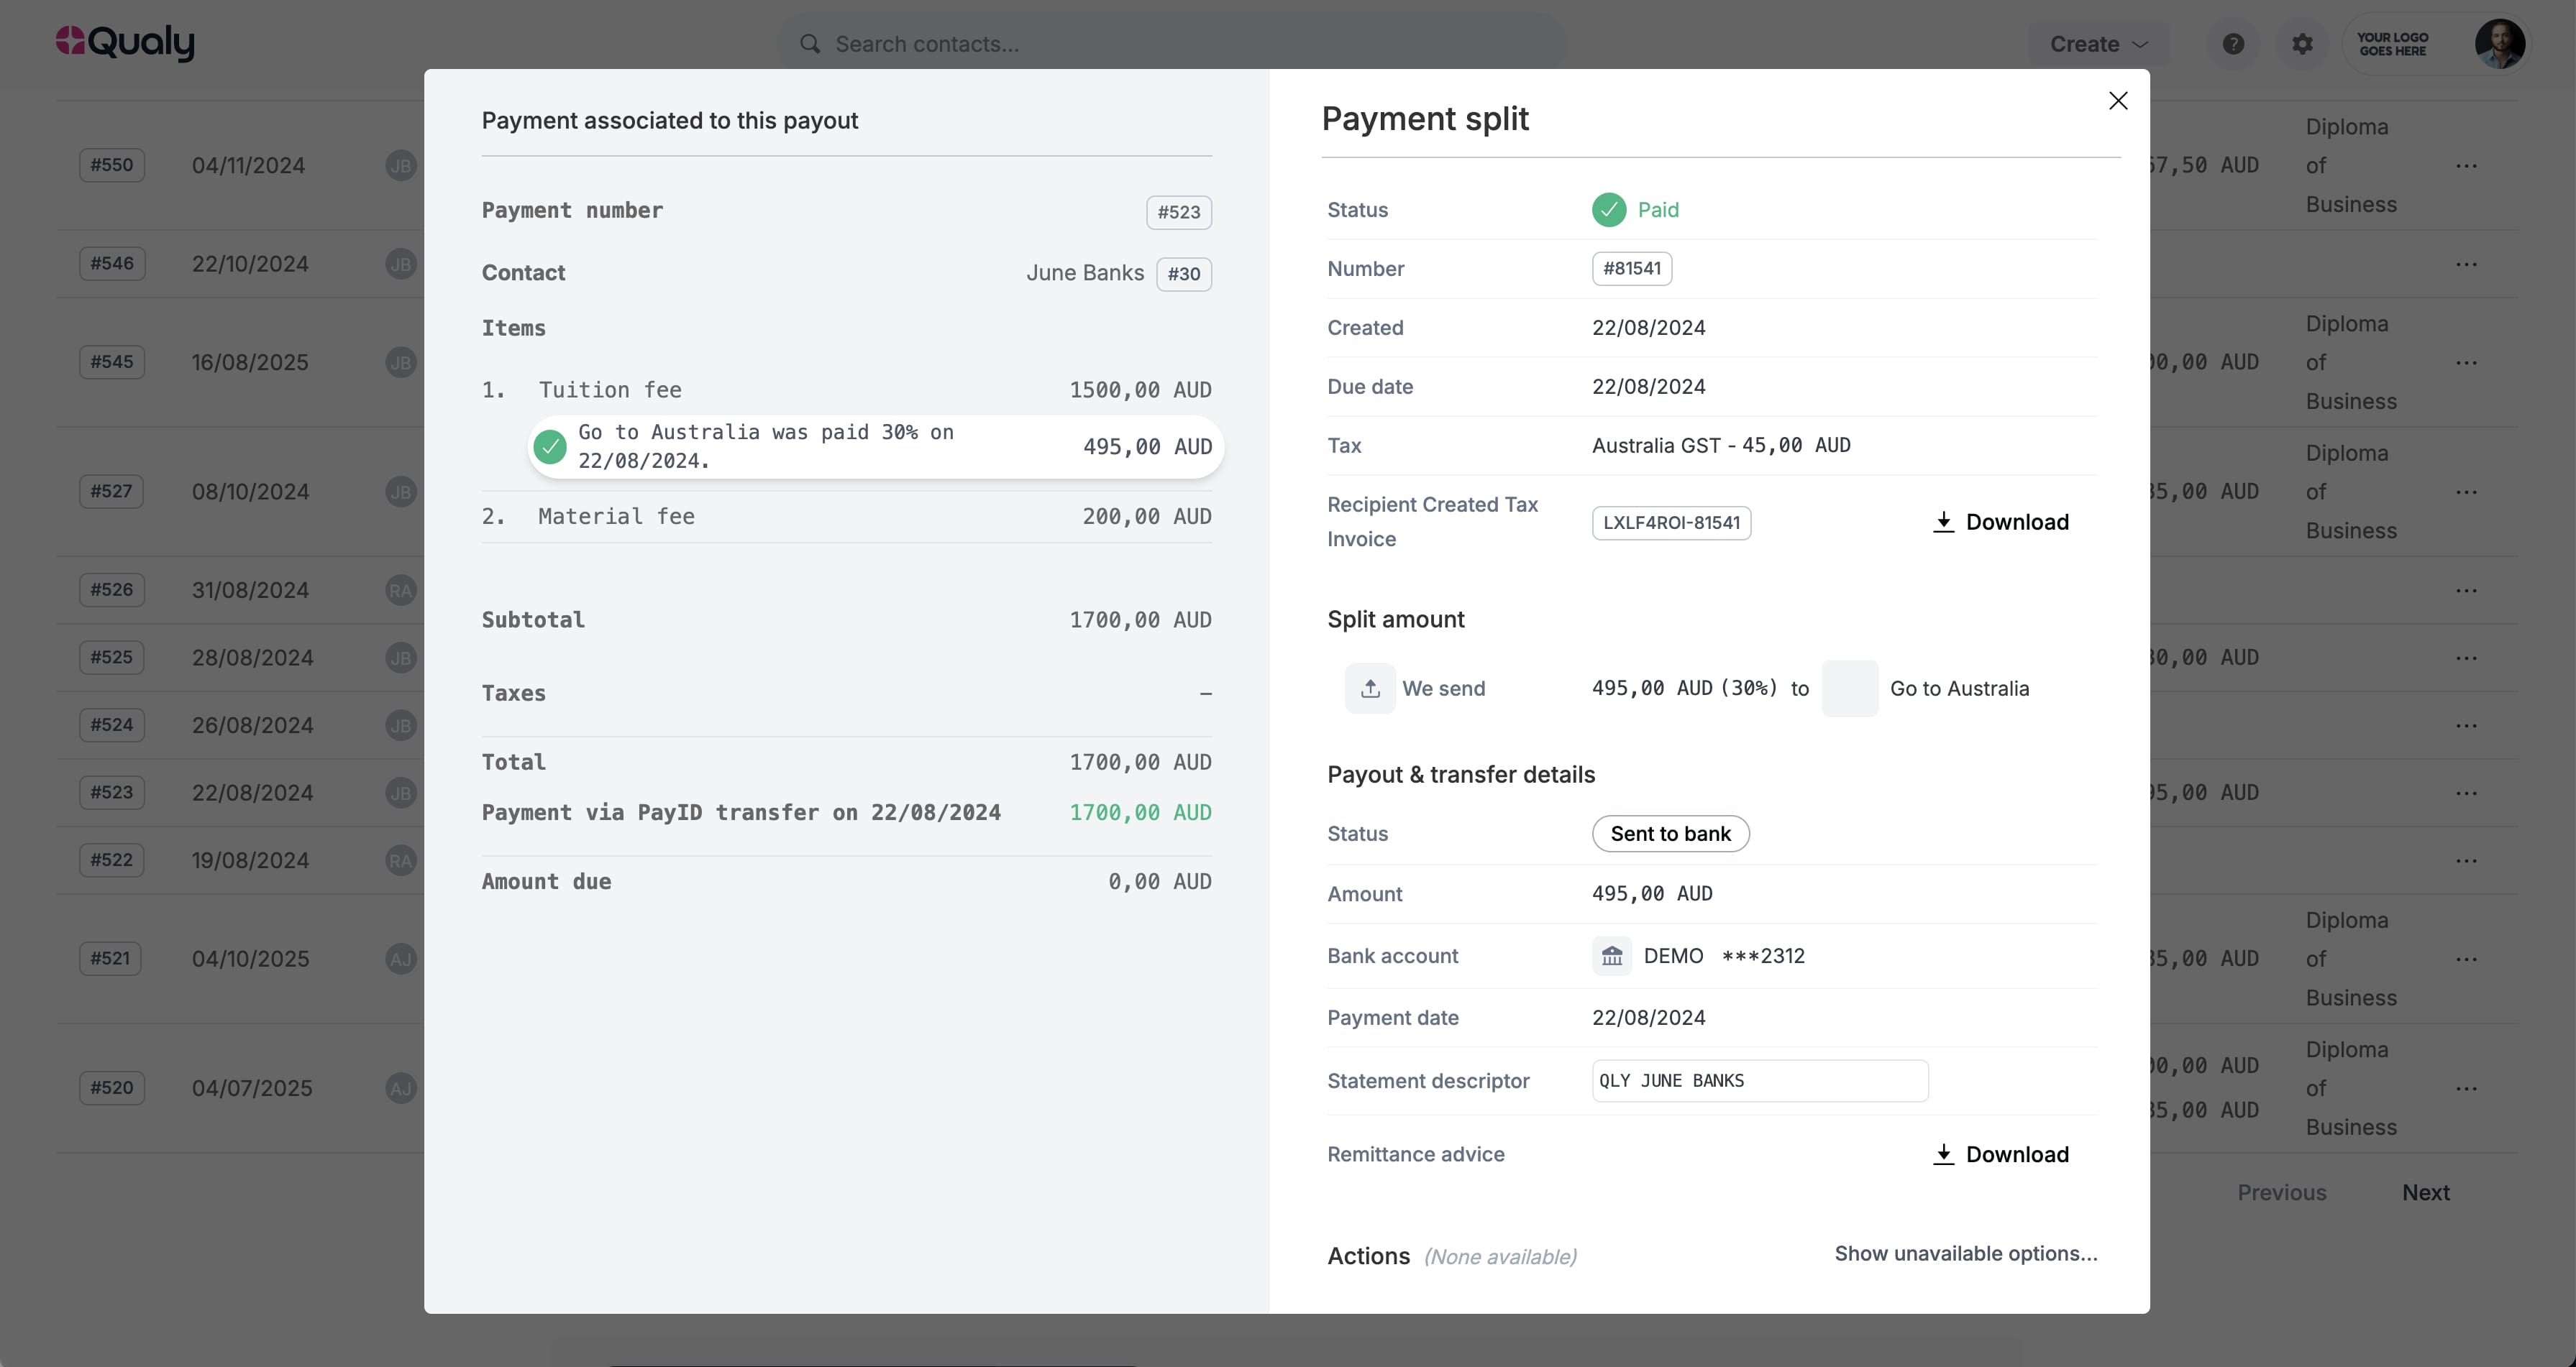The image size is (2576, 1367).
Task: Click payment badge #526 in list
Action: click(x=112, y=589)
